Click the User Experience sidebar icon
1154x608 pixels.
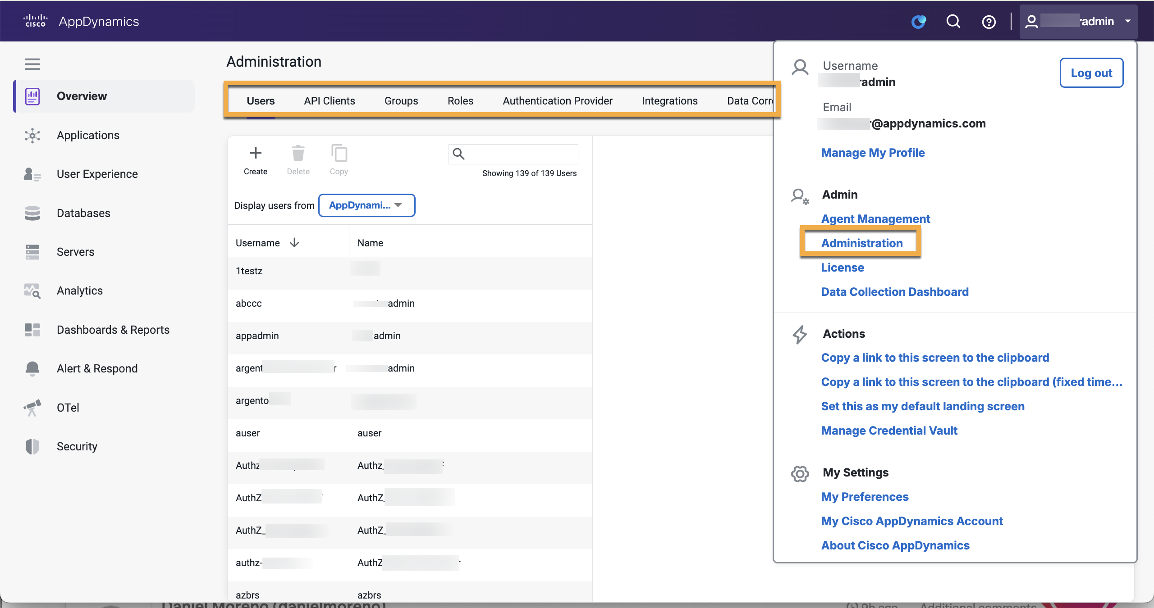32,174
